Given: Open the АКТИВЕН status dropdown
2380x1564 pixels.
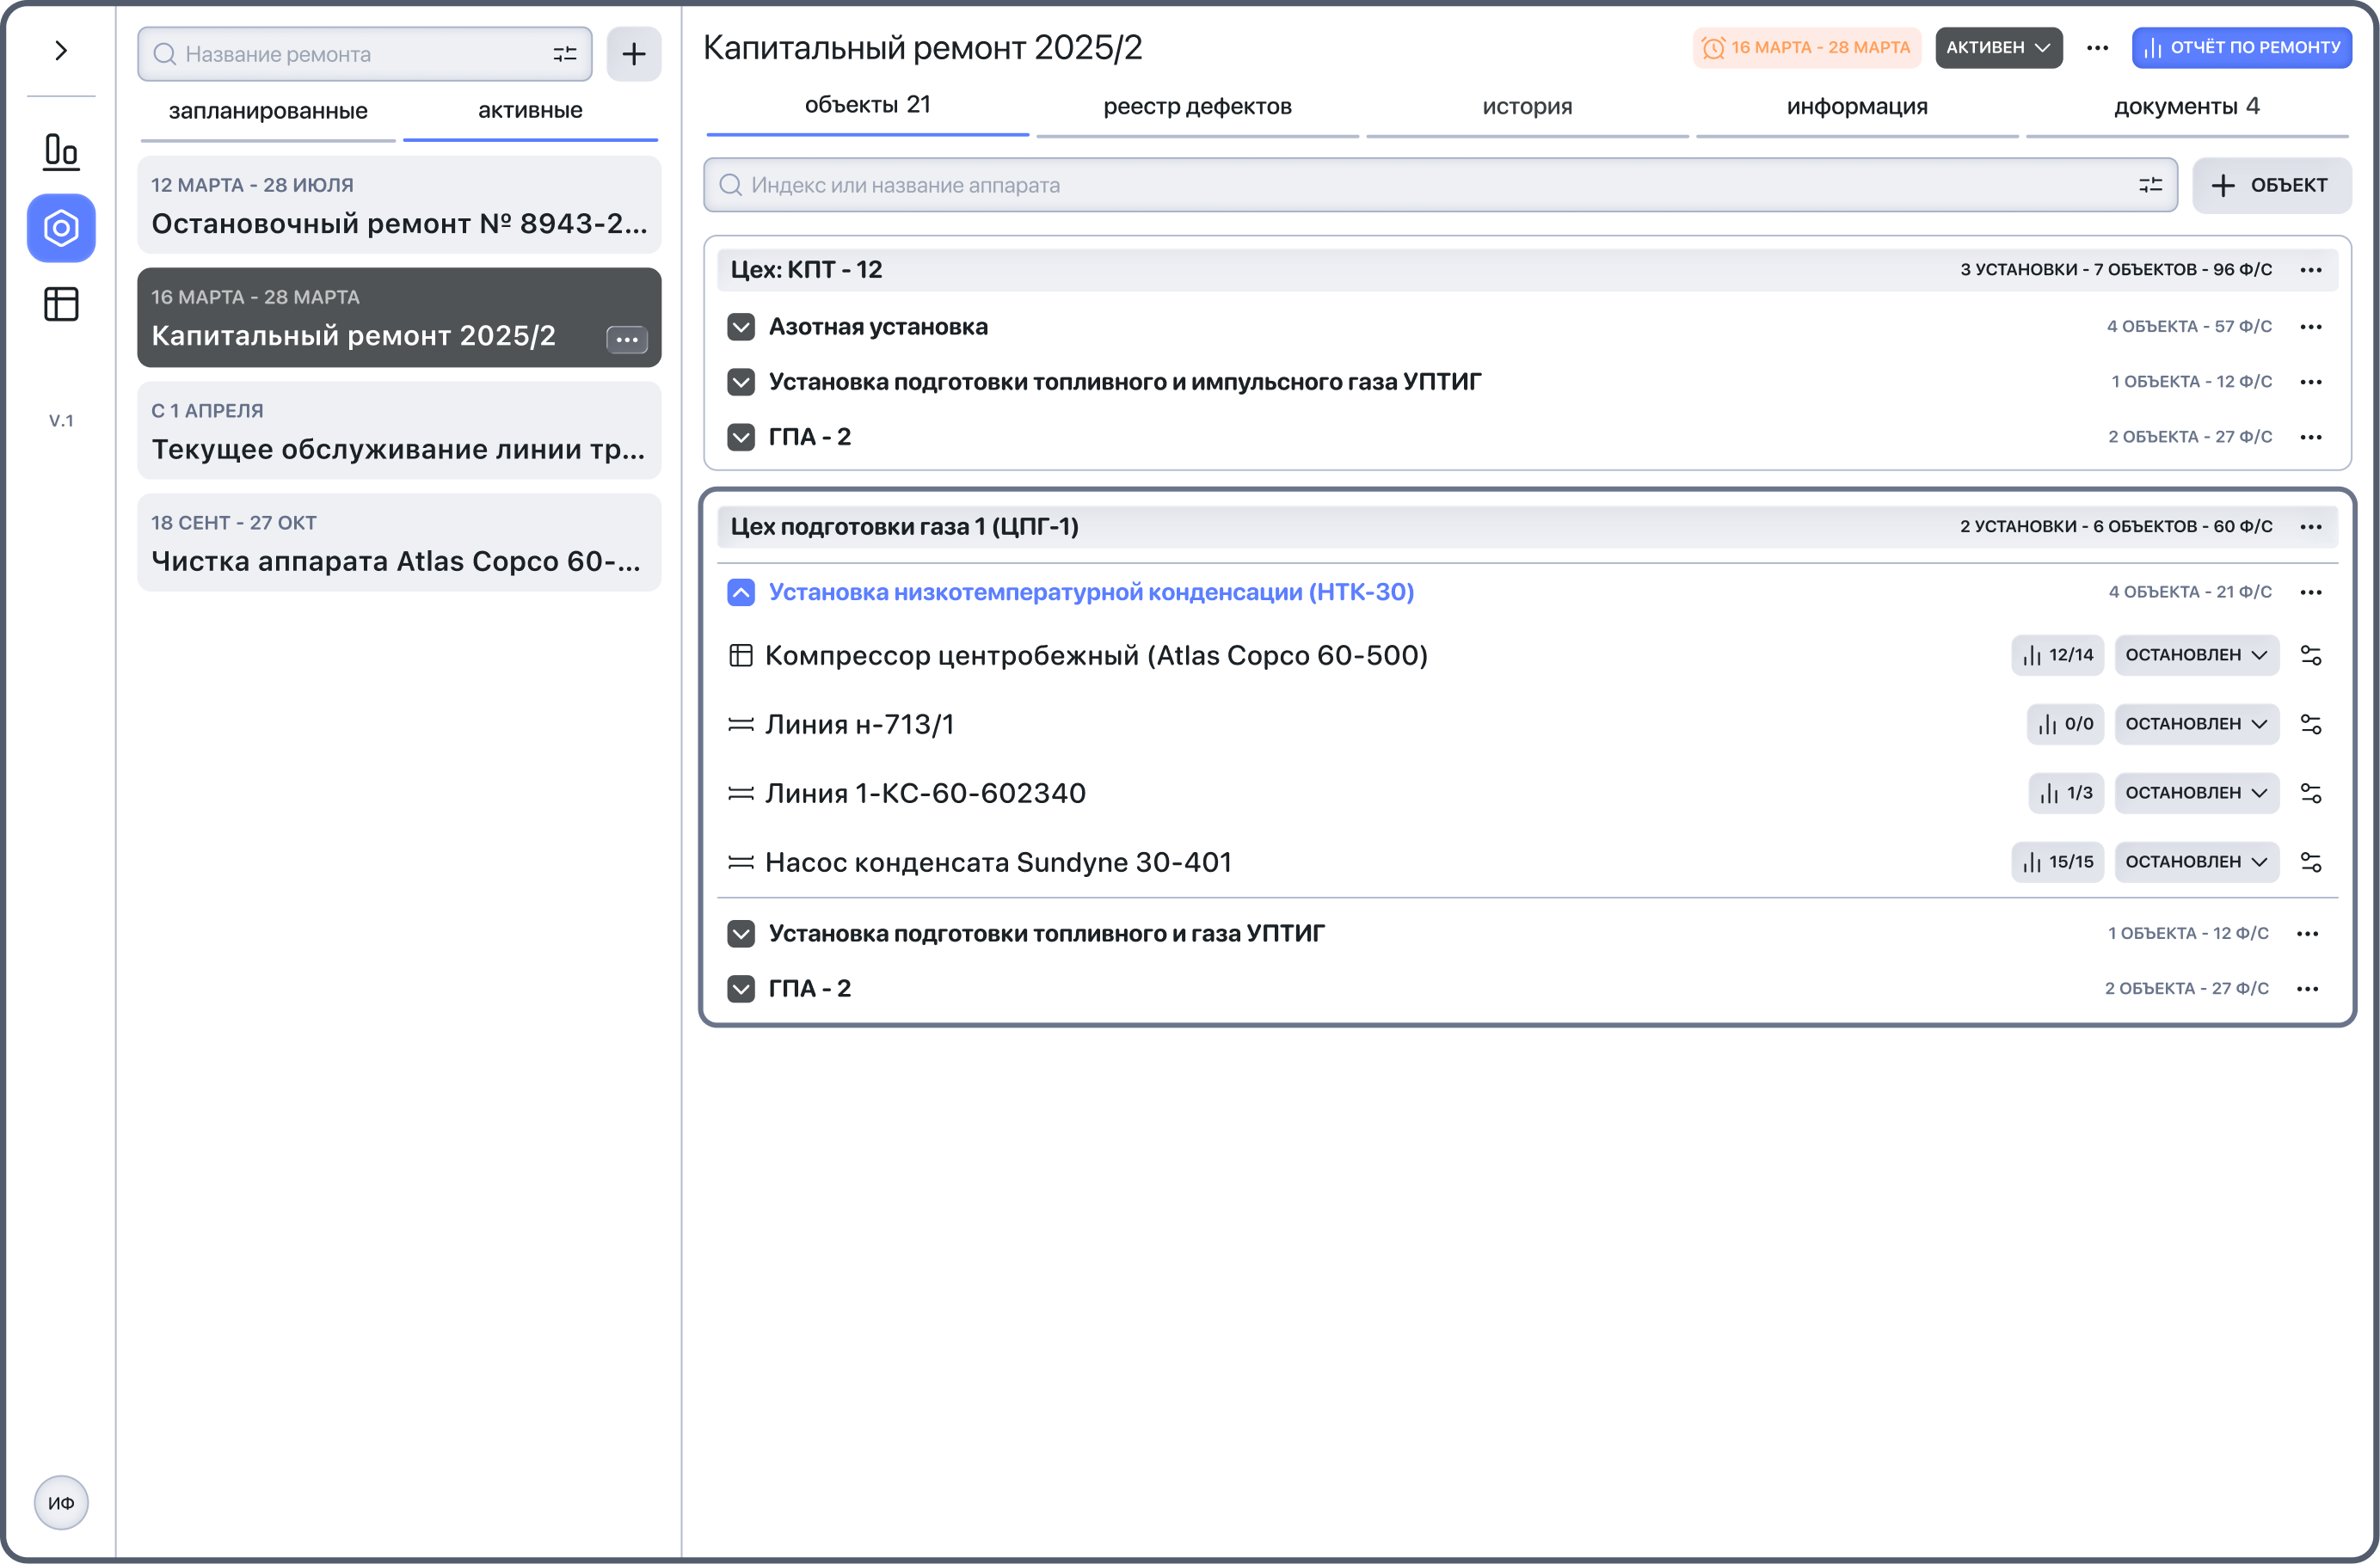Looking at the screenshot, I should click(1997, 48).
